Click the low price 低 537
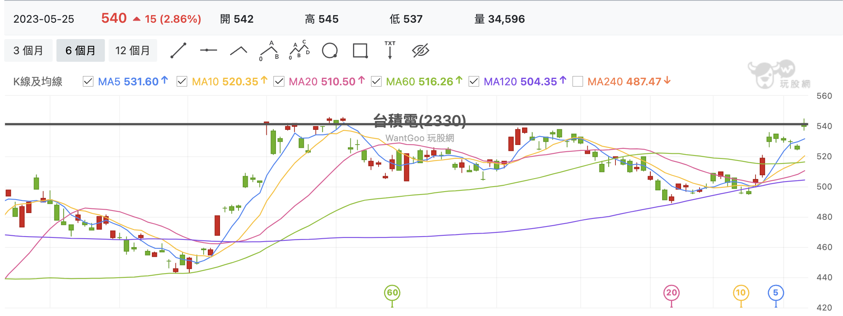 click(406, 19)
